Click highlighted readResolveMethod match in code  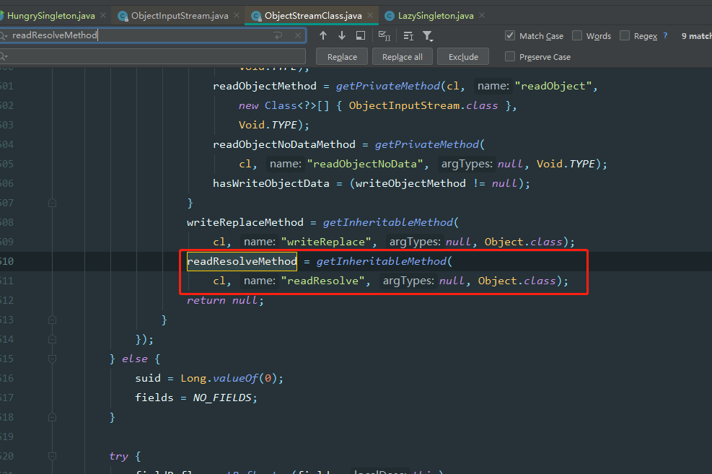tap(242, 261)
